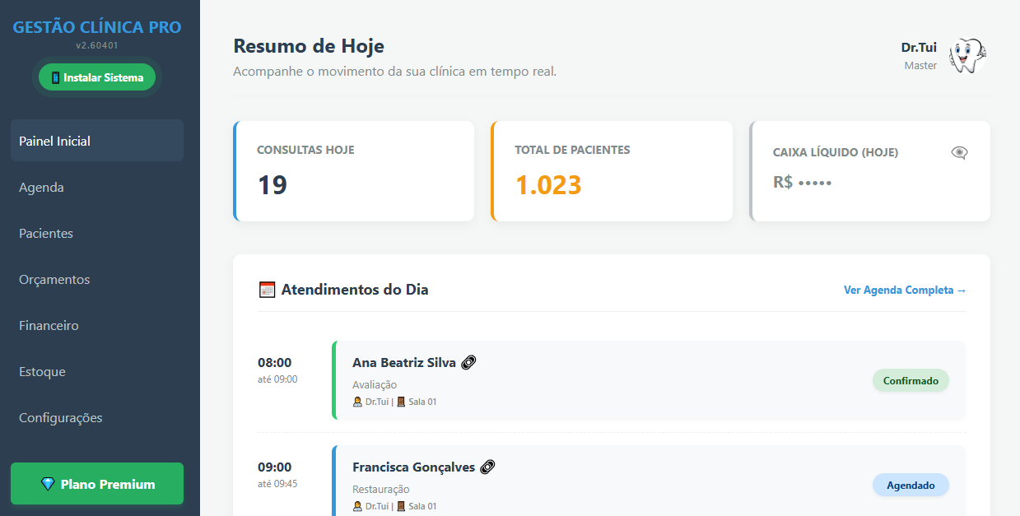Reveal the hidden Caixa Líquido value

pyautogui.click(x=958, y=152)
